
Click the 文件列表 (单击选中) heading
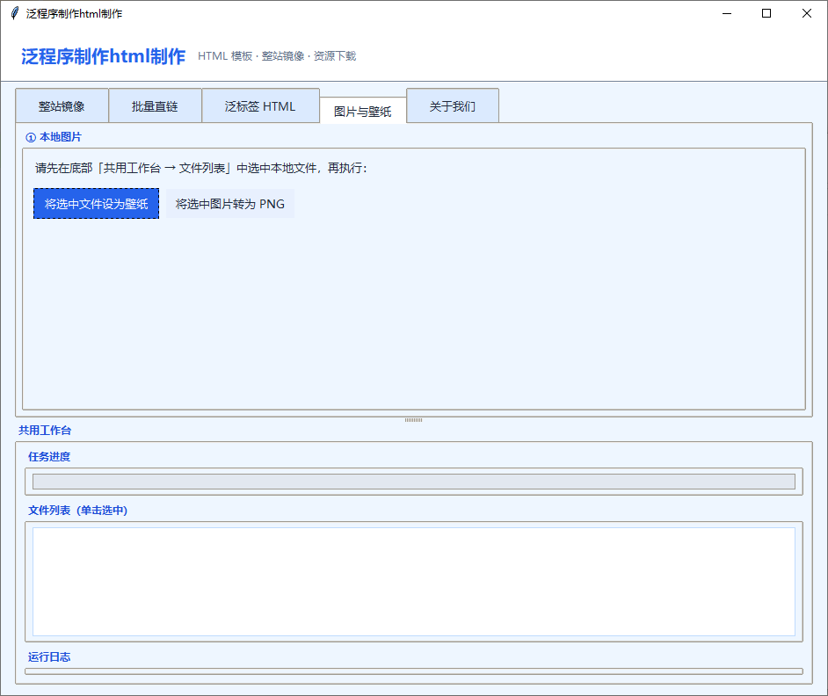tap(77, 511)
